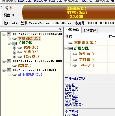Click the 接口:ATA disk info text
The height and width of the screenshot is (116, 115).
click(x=10, y=23)
